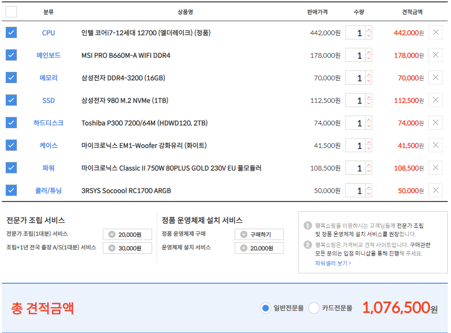Decrease 하드디스크 quantity with down arrow

(369, 126)
